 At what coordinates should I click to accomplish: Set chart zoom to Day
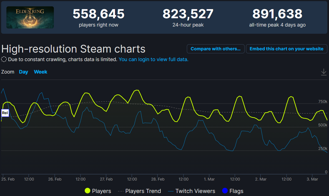[x=23, y=72]
